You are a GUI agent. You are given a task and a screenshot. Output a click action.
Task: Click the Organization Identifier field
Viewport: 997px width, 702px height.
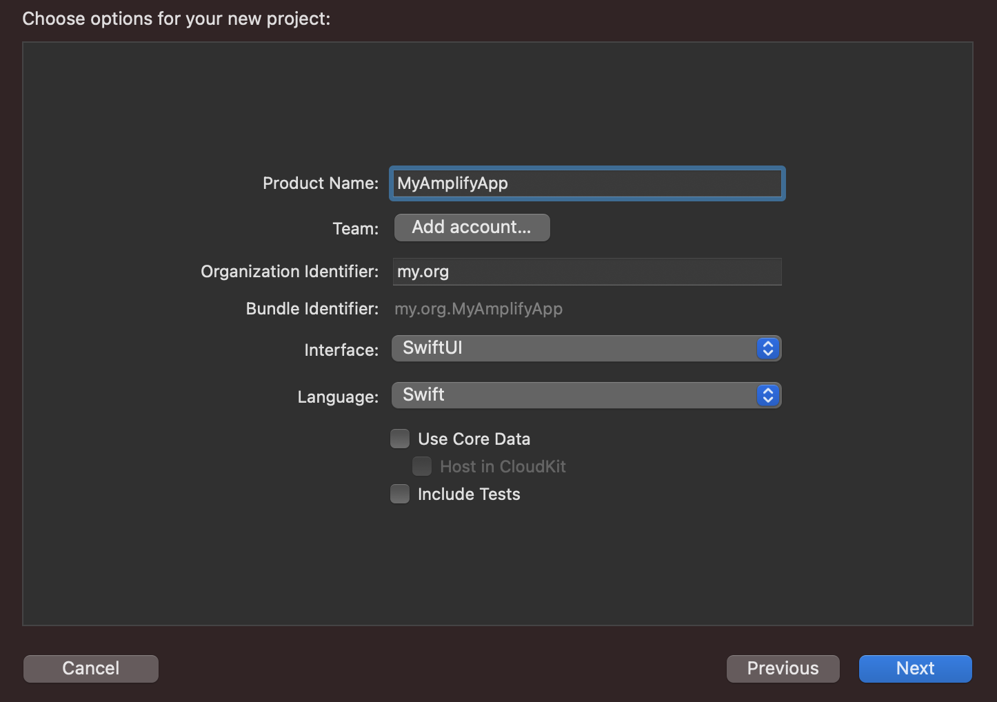click(587, 272)
